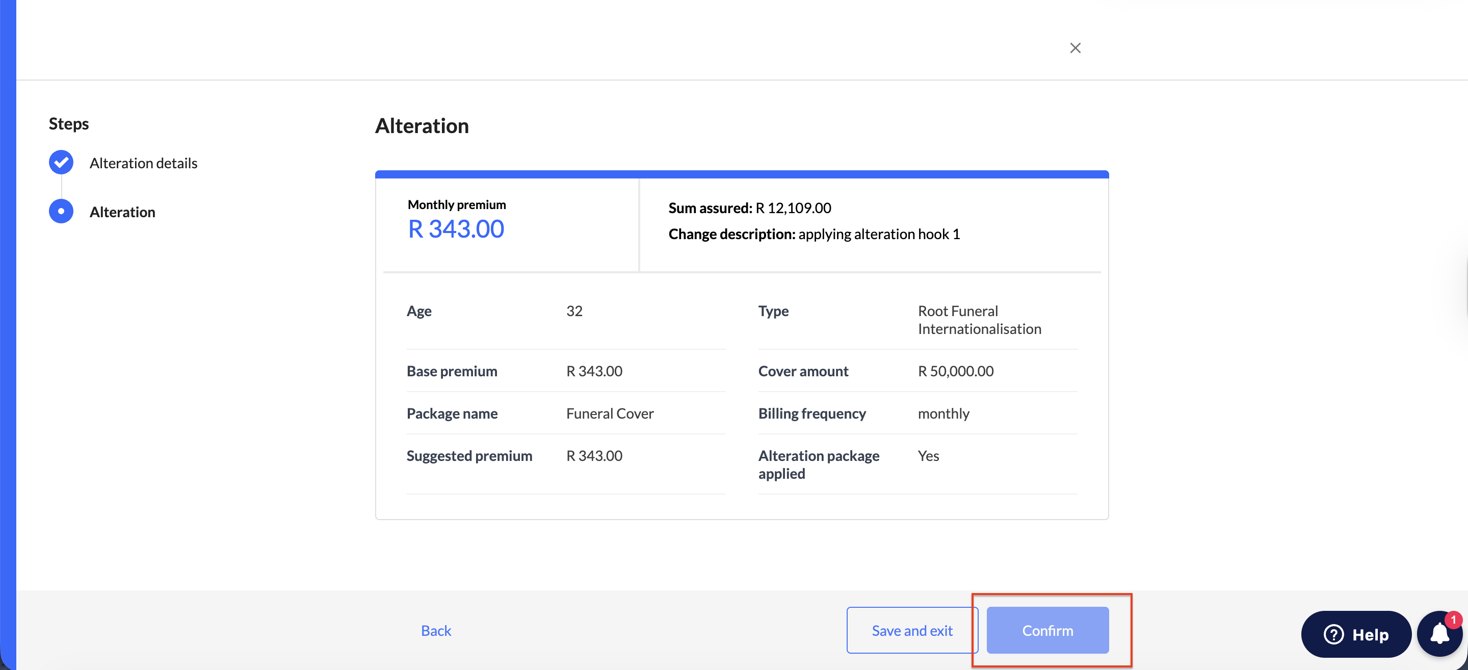Click the Confirm button
The width and height of the screenshot is (1468, 670).
(x=1047, y=630)
